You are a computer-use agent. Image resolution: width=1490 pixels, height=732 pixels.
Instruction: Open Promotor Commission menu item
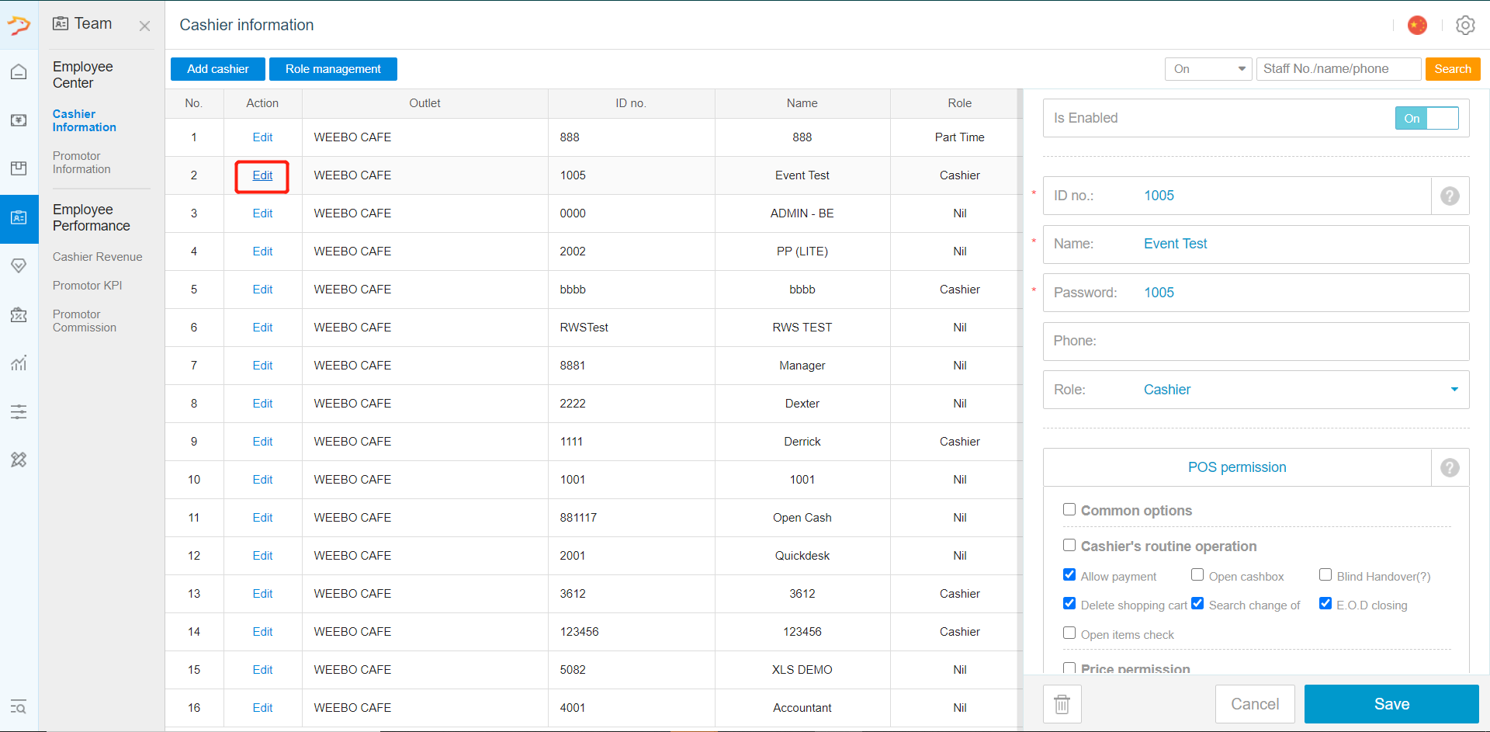84,321
